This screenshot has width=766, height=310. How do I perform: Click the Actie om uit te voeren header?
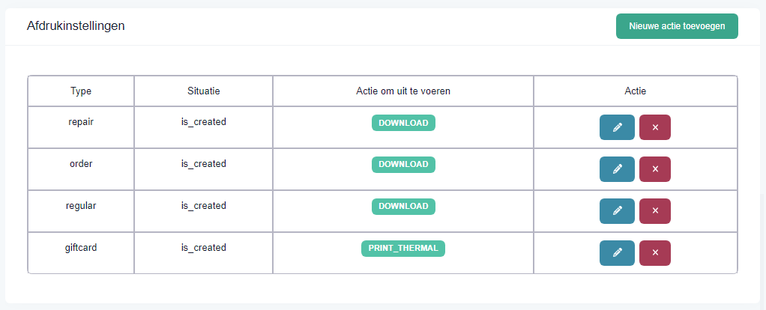[x=403, y=91]
